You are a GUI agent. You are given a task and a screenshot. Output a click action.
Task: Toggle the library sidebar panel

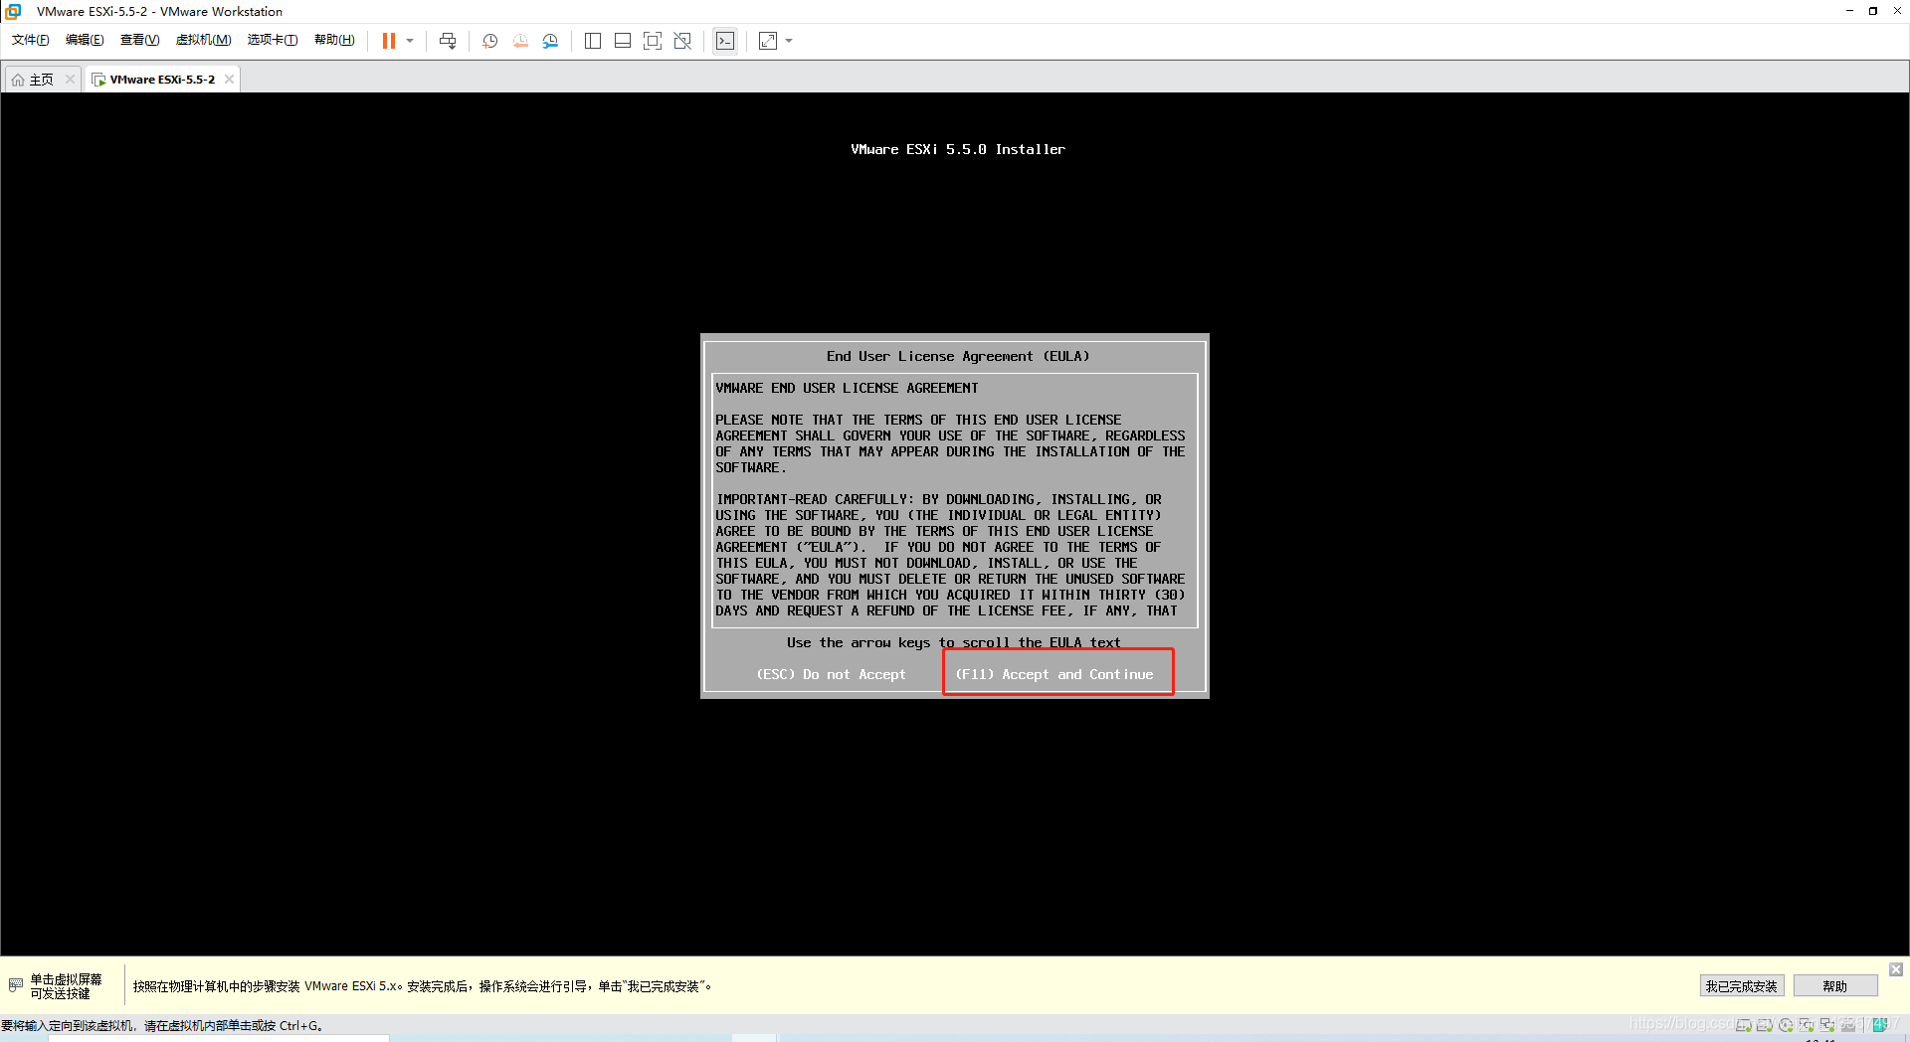click(593, 41)
